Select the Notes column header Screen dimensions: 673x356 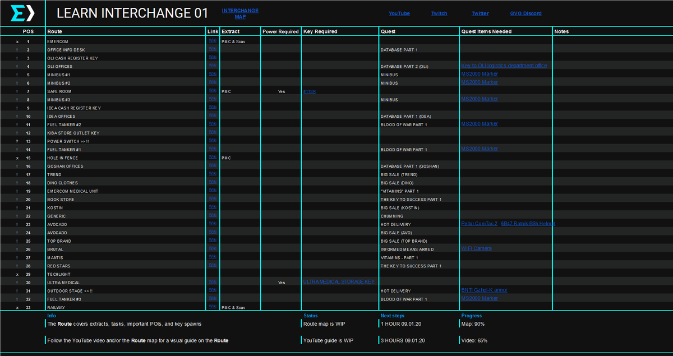click(561, 31)
